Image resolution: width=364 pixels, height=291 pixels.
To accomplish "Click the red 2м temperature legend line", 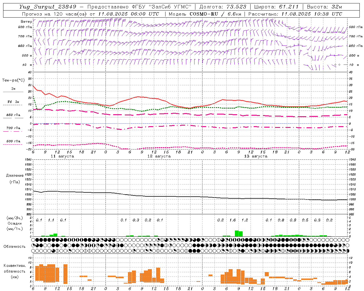I will [13, 92].
